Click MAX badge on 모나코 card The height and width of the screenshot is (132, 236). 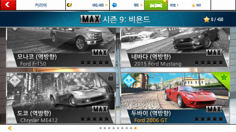pyautogui.click(x=100, y=53)
